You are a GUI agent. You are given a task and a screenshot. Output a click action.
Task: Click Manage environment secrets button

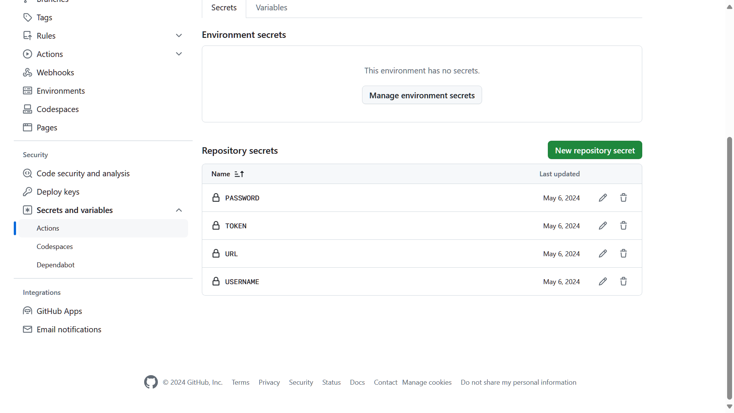(x=422, y=95)
